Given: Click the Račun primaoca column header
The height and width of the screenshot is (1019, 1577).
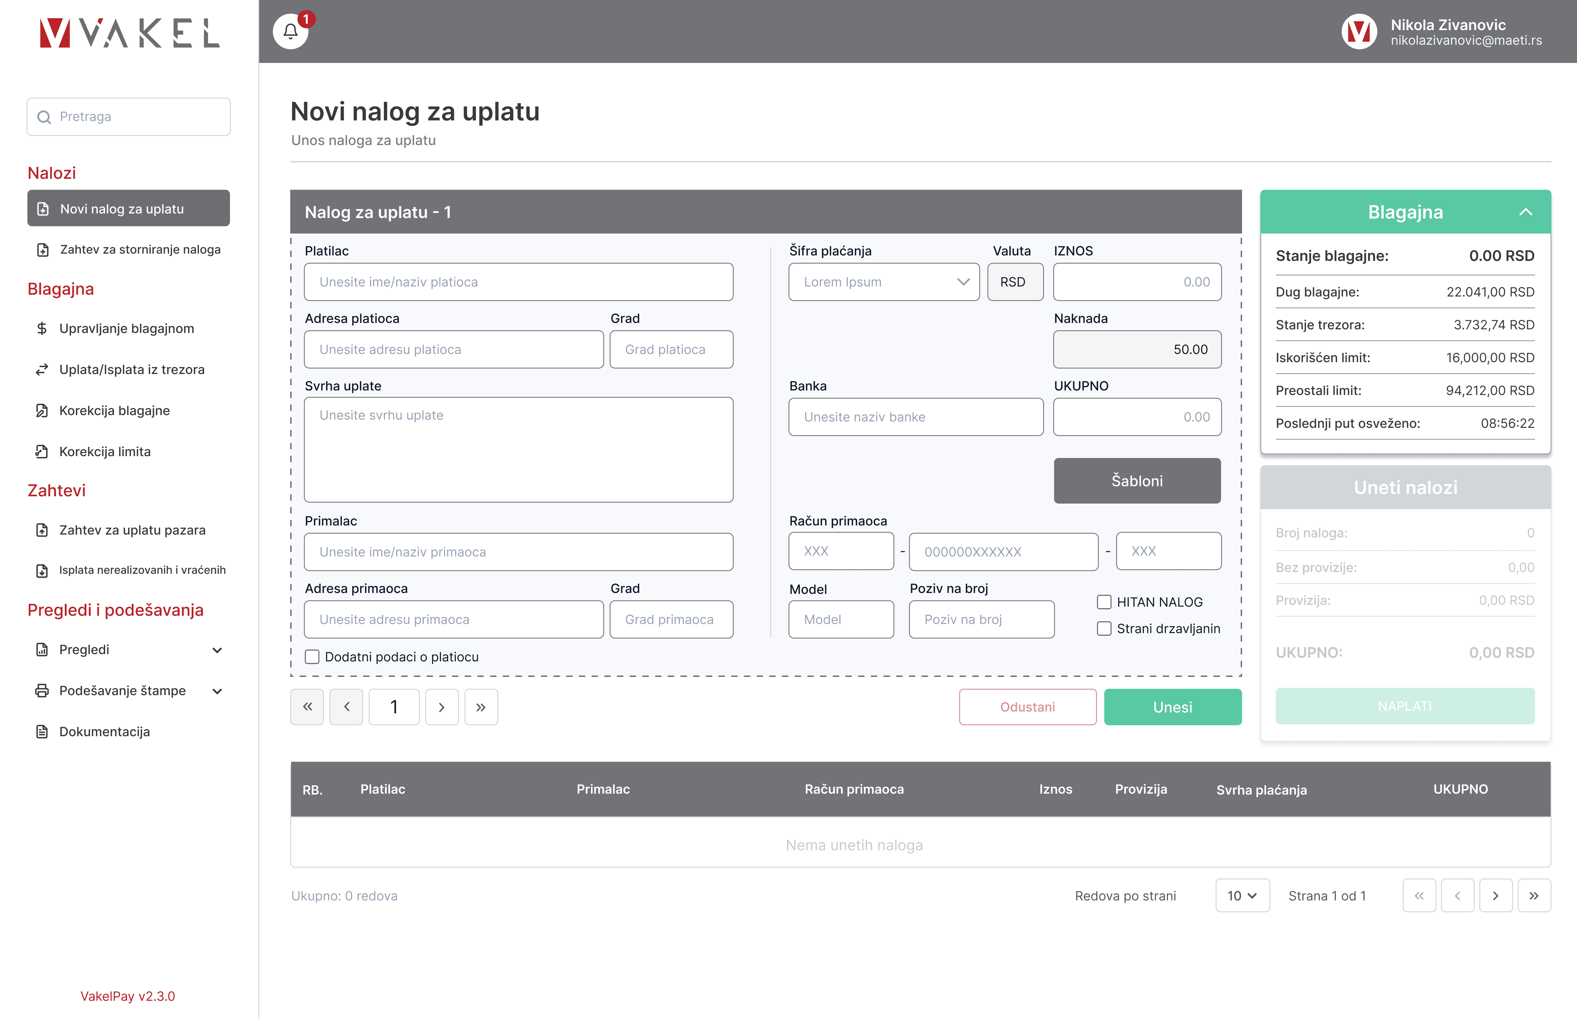Looking at the screenshot, I should [854, 789].
